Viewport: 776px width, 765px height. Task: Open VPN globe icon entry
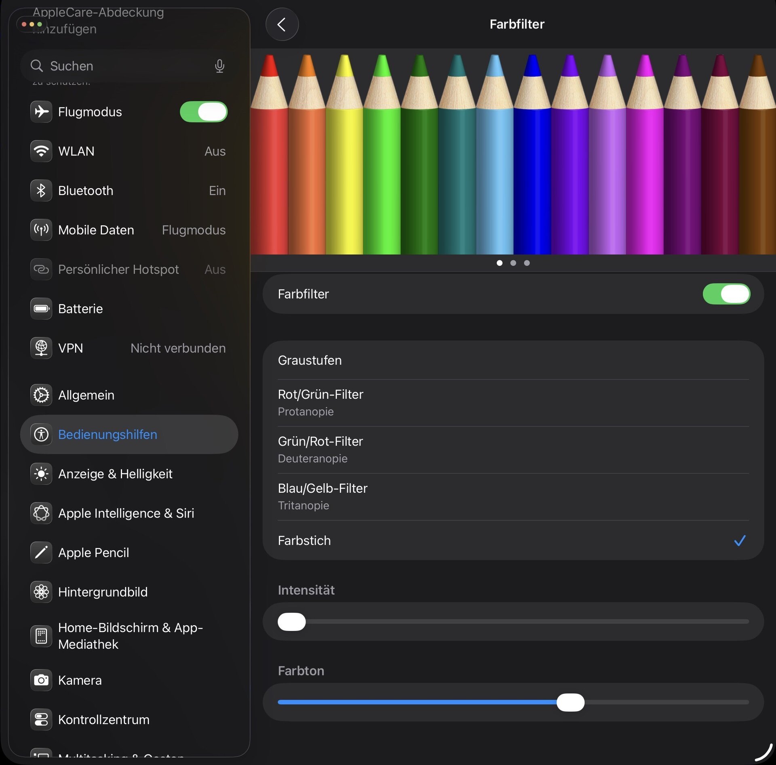[41, 348]
